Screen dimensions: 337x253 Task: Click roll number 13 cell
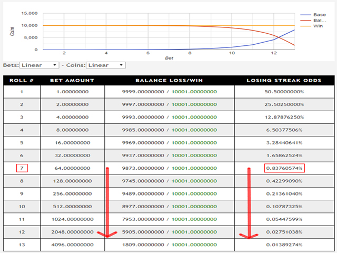[22, 245]
